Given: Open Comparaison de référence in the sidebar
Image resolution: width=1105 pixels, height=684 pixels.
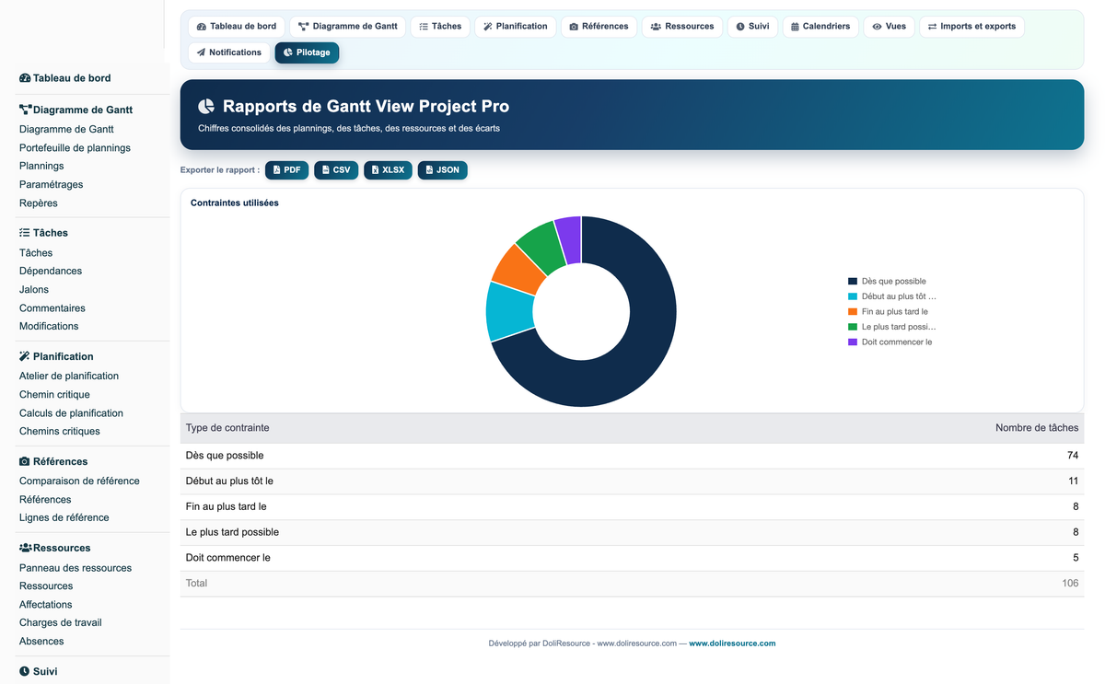Looking at the screenshot, I should coord(79,481).
